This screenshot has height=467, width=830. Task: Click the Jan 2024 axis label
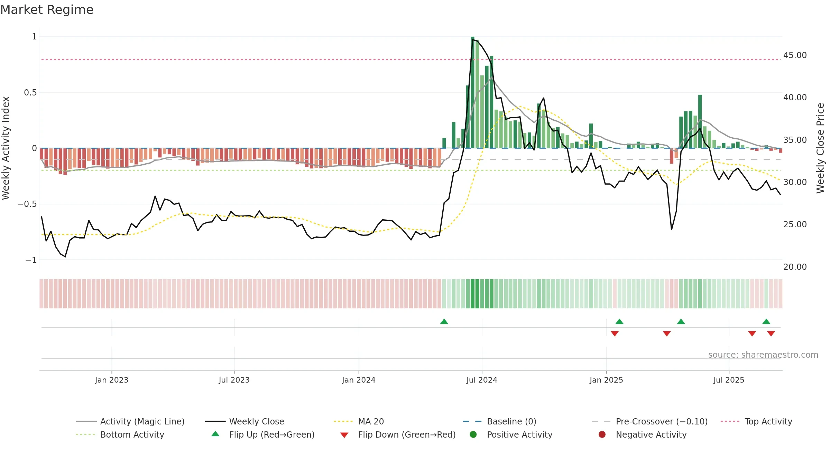[359, 380]
